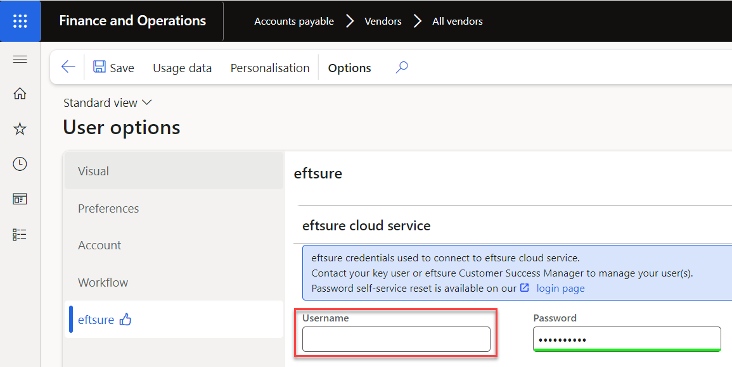This screenshot has width=732, height=367.
Task: Select the Visual tab
Action: [x=174, y=171]
